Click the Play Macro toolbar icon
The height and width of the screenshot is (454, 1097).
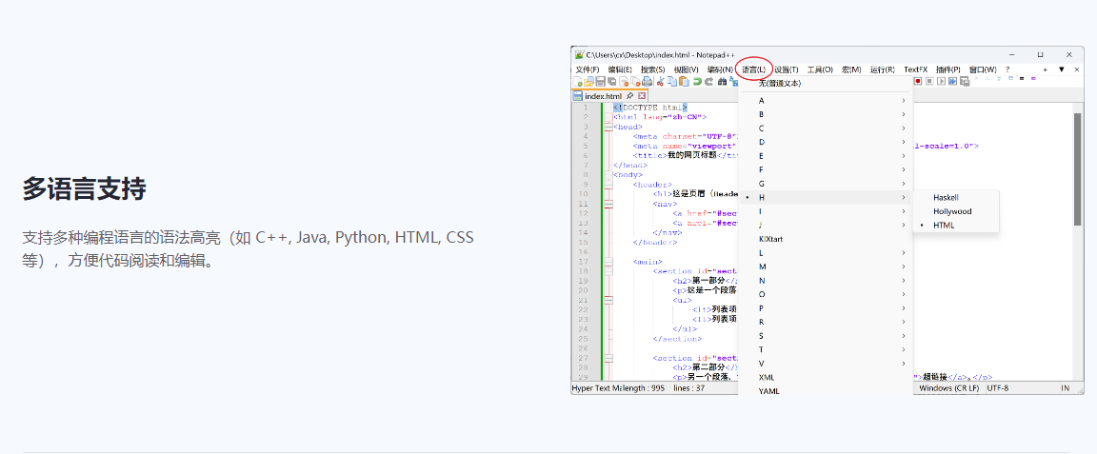point(941,82)
